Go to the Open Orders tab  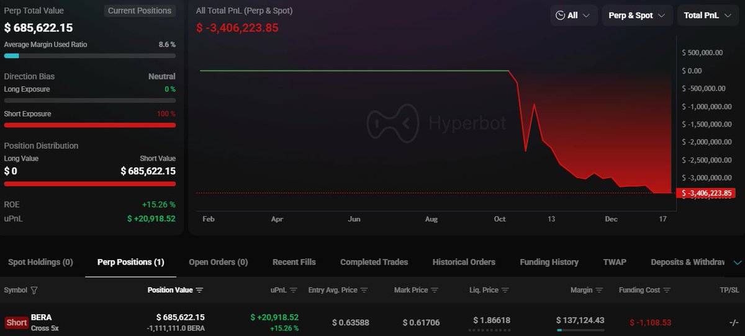(218, 262)
